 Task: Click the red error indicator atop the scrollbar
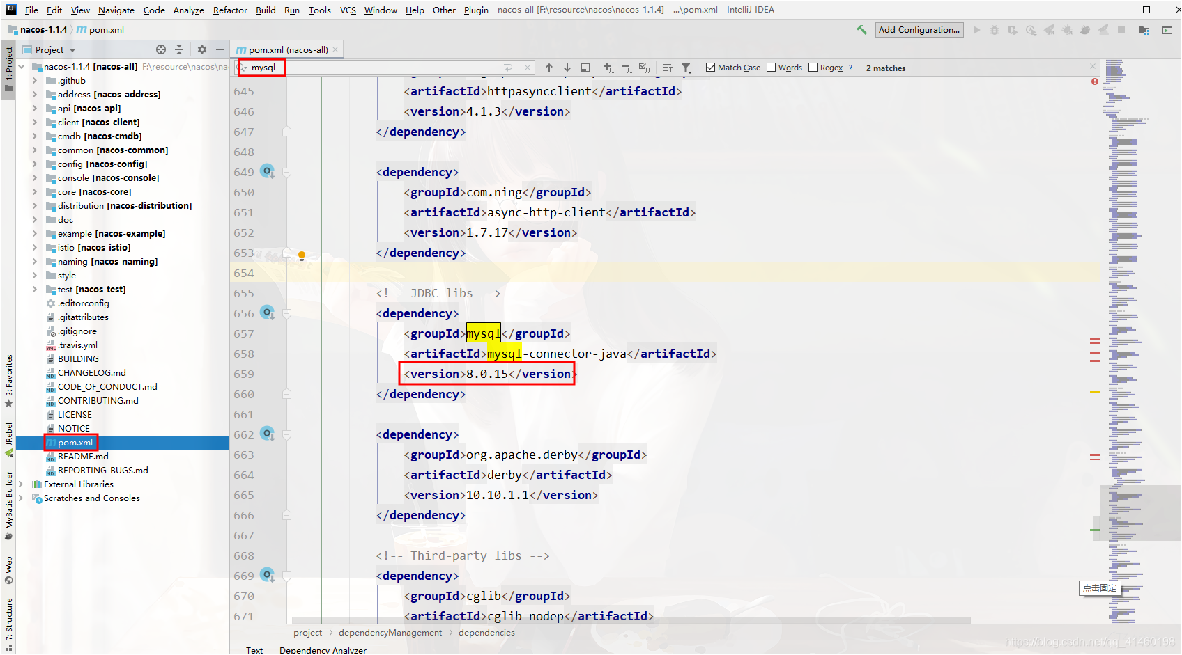pos(1095,81)
